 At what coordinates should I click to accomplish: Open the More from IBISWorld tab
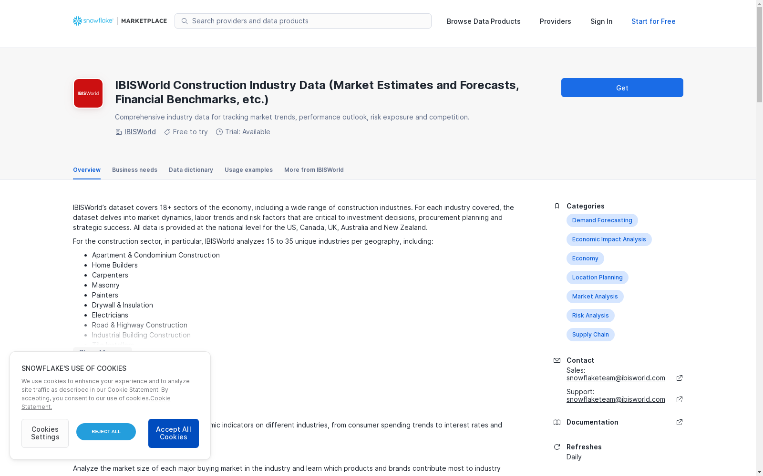tap(314, 170)
